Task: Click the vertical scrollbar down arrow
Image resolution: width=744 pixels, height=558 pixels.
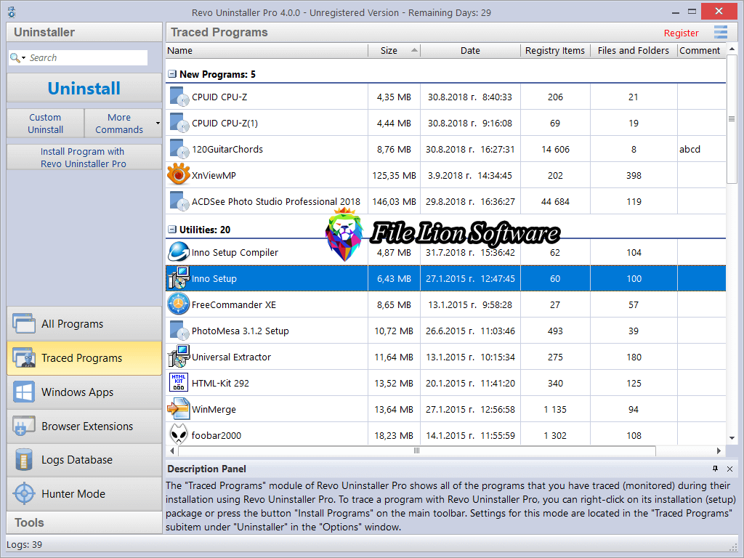Action: pos(732,438)
